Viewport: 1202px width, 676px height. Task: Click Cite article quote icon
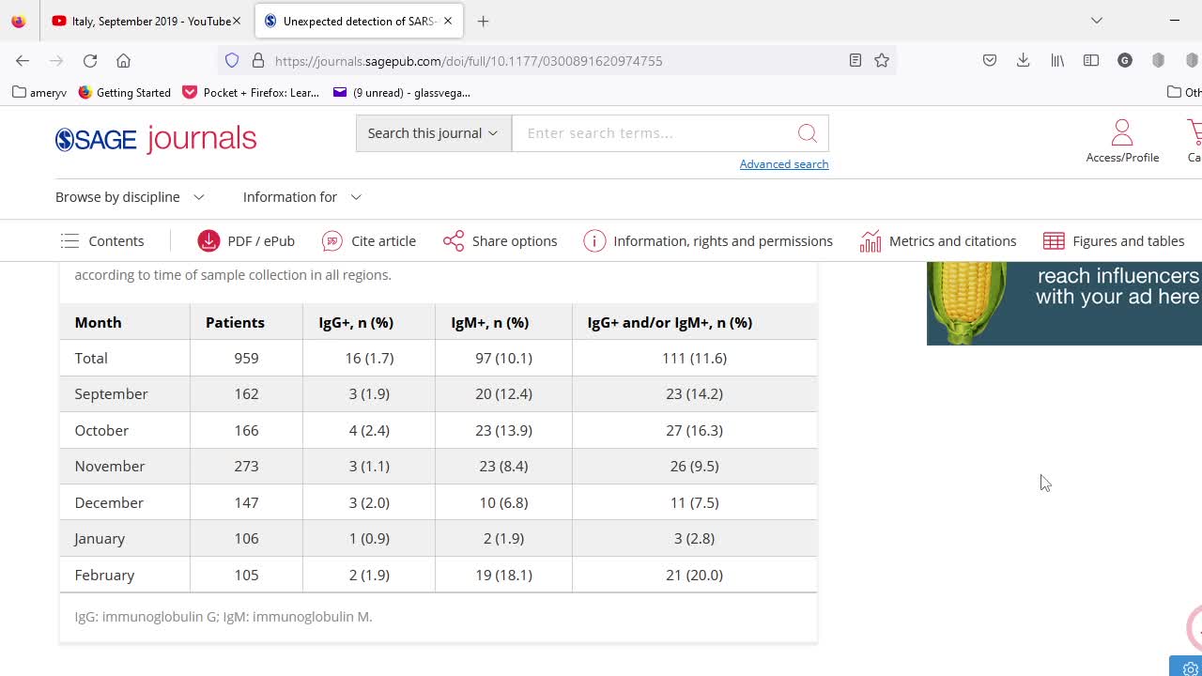(332, 241)
